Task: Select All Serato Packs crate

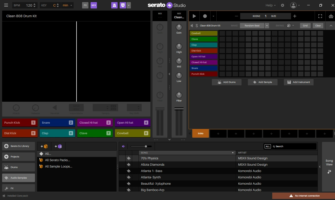Action: (x=77, y=160)
